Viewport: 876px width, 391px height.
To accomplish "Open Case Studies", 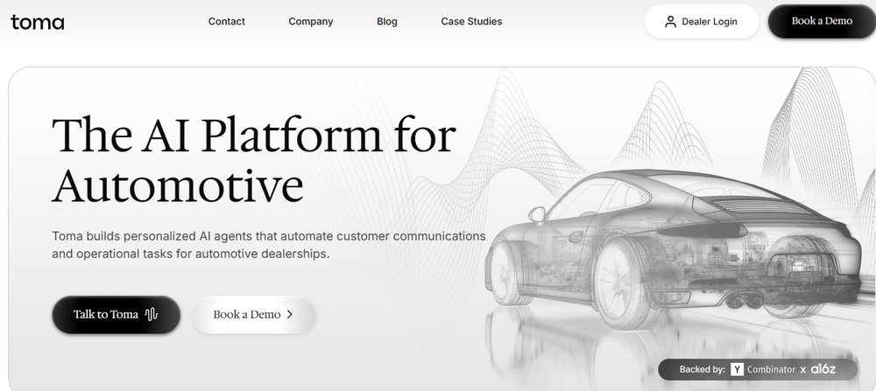I will click(471, 21).
